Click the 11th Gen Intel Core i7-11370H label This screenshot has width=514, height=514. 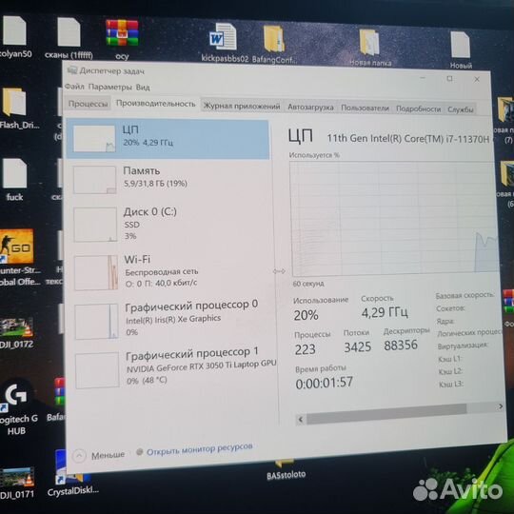[x=408, y=139]
